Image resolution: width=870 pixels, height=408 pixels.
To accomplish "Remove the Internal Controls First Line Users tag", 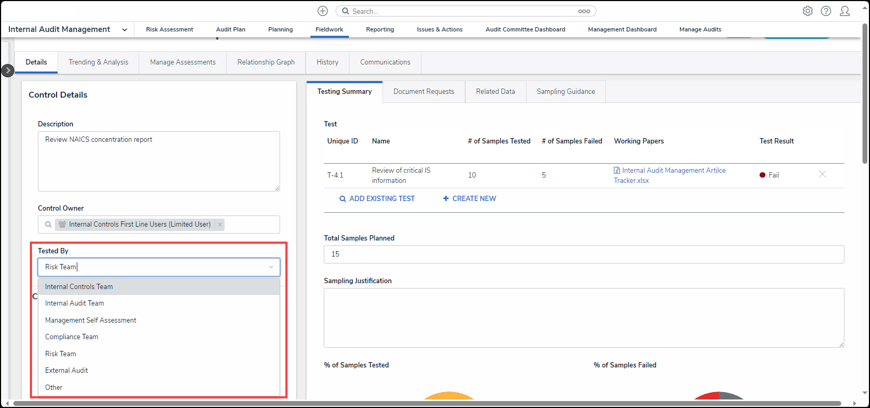I will coord(220,225).
